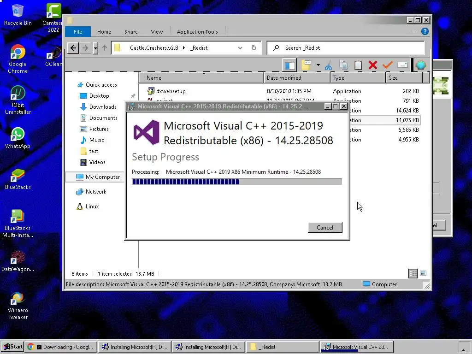Open the WhatsApp desktop shortcut
Image resolution: width=472 pixels, height=354 pixels.
[x=18, y=138]
